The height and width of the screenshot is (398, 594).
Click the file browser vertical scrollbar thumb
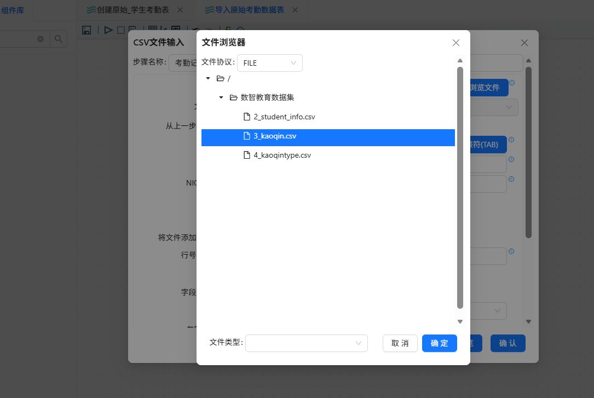coord(460,188)
